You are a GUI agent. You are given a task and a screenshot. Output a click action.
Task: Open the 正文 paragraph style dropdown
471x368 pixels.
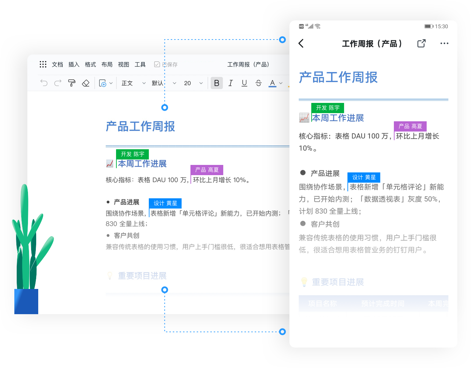[x=131, y=83]
